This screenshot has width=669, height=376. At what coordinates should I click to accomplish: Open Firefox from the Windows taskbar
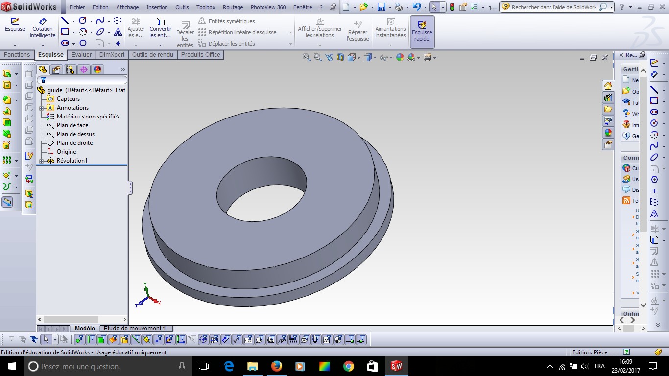tap(276, 366)
